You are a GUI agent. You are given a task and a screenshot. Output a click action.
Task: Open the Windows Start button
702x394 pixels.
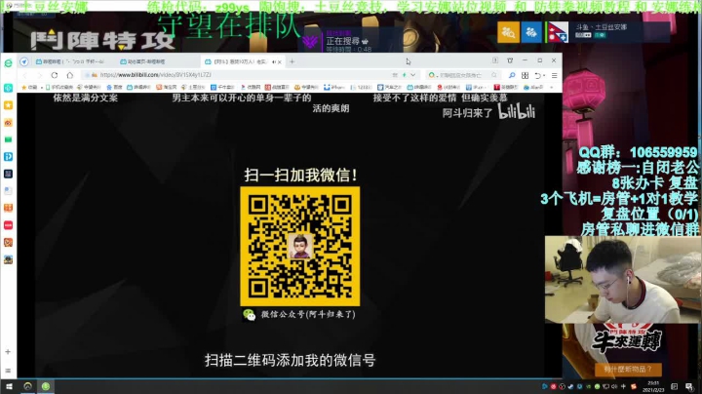click(x=9, y=386)
